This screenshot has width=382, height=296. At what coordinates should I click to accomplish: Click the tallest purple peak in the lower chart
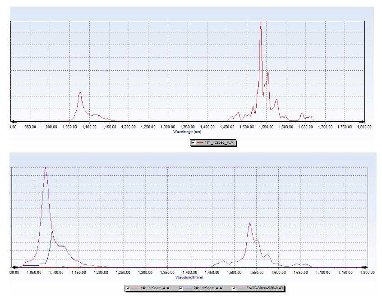click(45, 168)
